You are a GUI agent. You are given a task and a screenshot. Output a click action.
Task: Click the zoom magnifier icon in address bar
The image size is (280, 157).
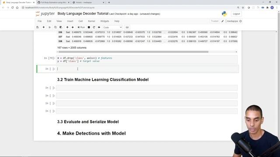(x=238, y=8)
